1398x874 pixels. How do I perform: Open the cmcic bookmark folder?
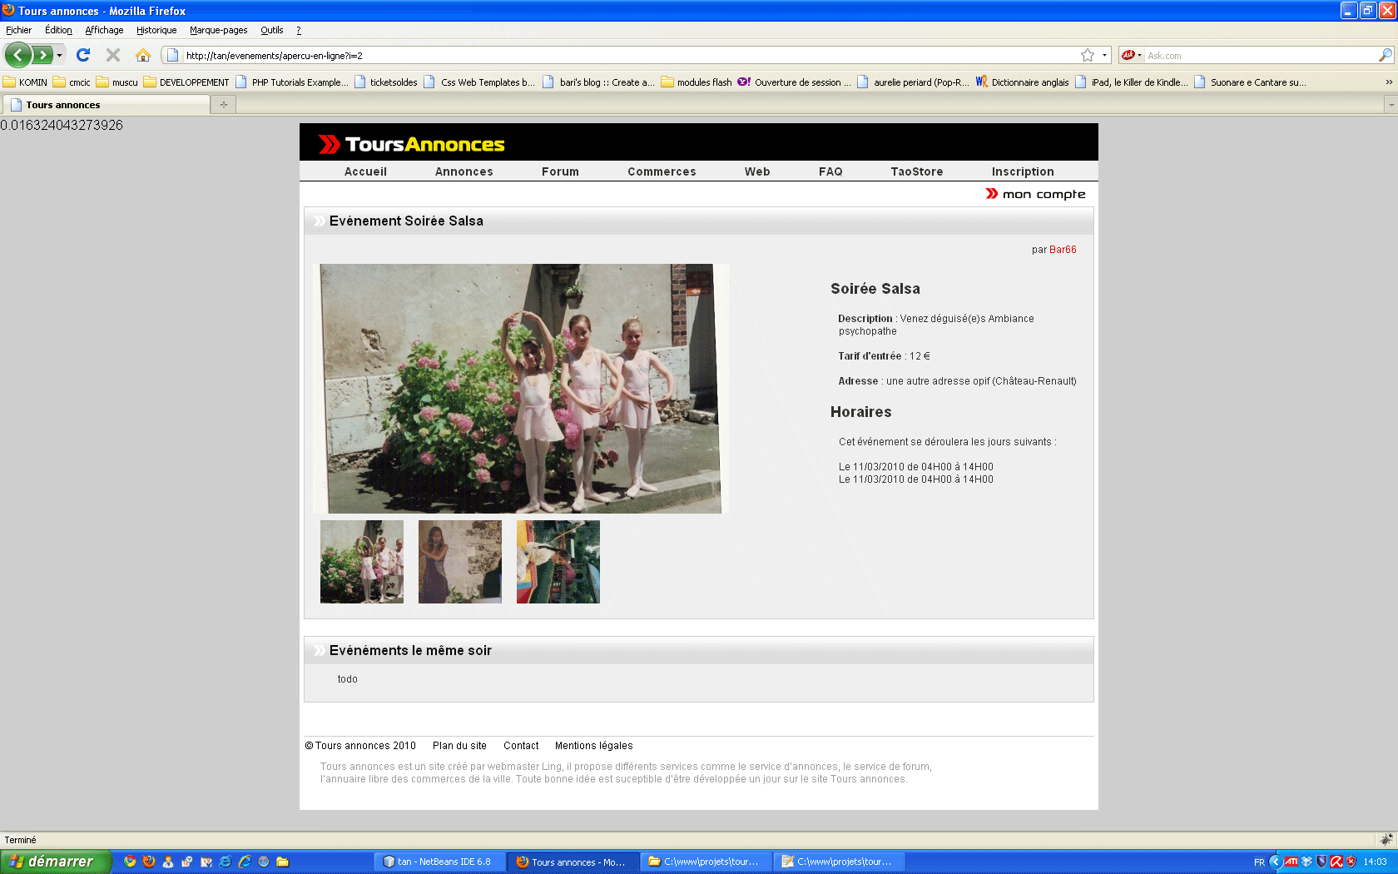point(72,82)
